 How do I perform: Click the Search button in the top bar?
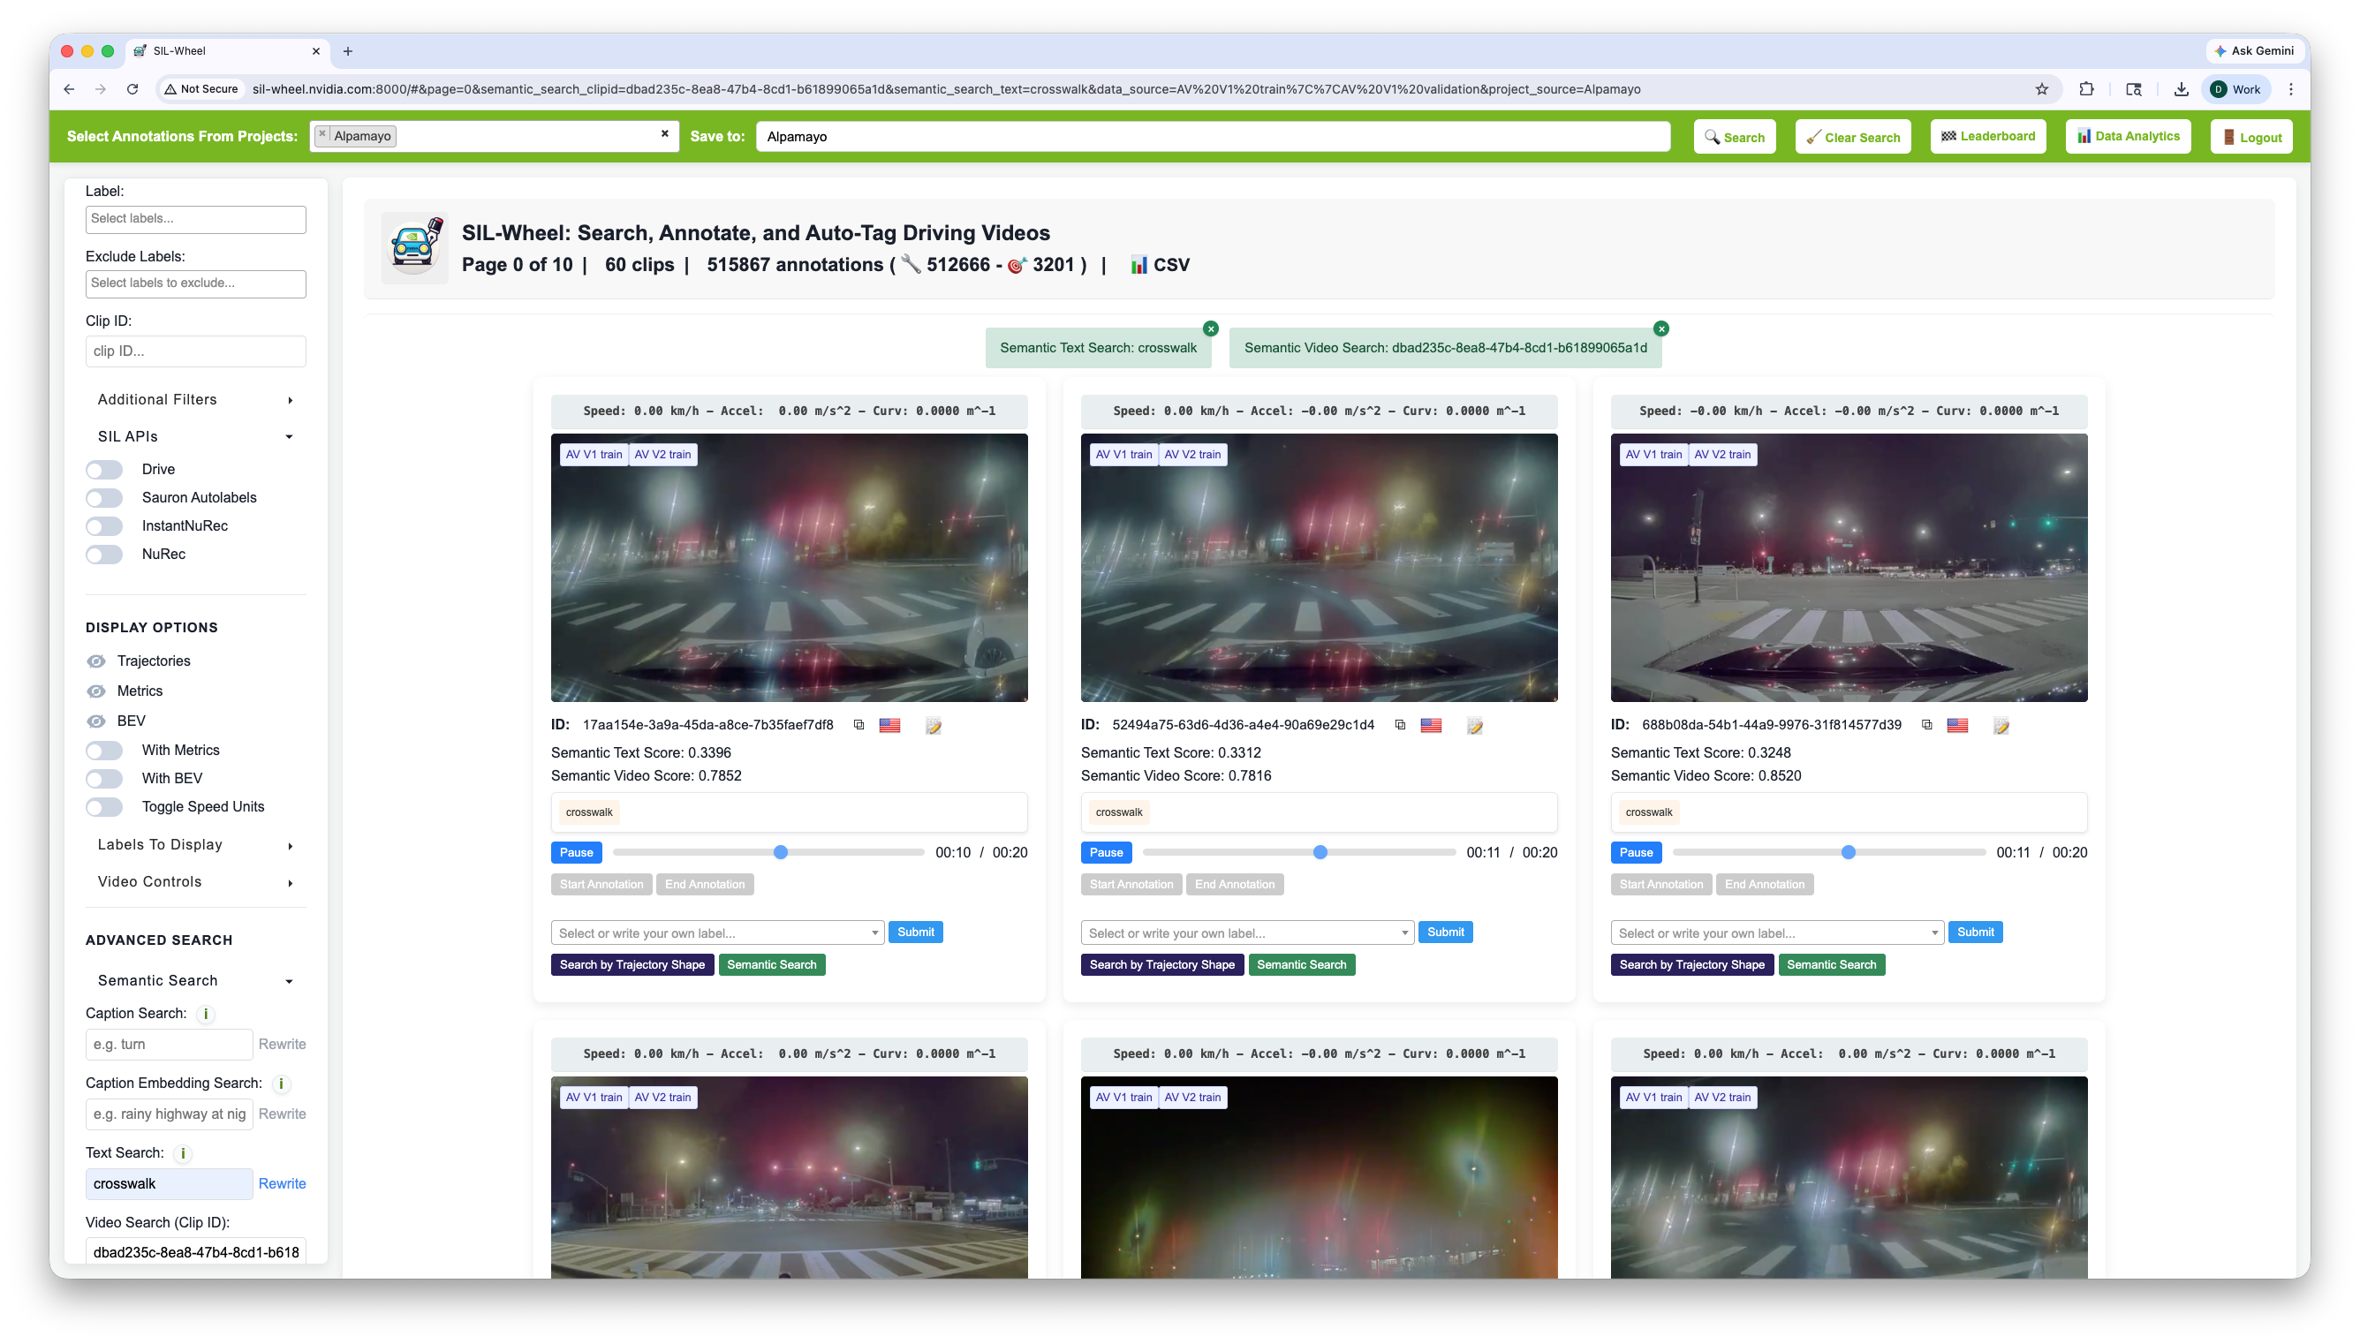click(1733, 137)
